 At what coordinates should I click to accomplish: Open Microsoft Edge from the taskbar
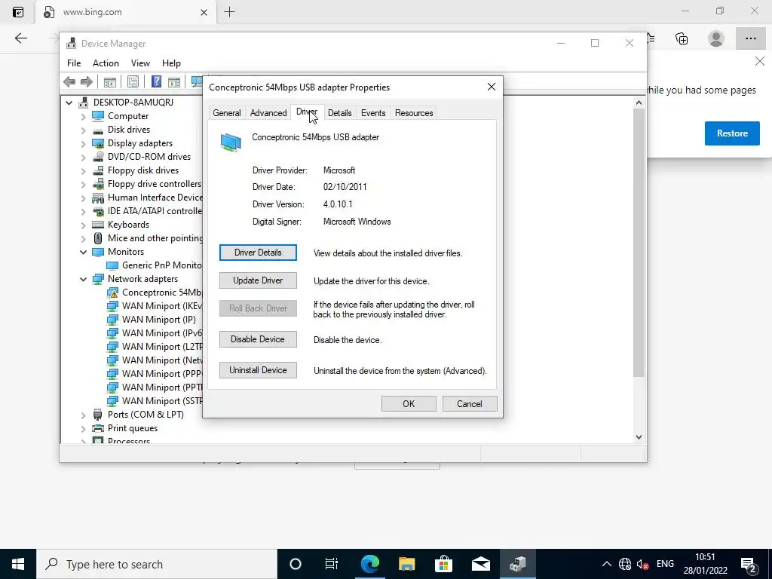click(369, 564)
